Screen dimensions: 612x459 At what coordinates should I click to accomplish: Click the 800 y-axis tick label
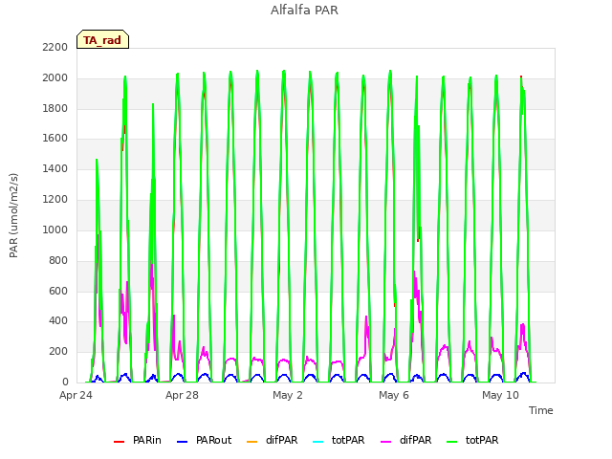click(x=58, y=261)
